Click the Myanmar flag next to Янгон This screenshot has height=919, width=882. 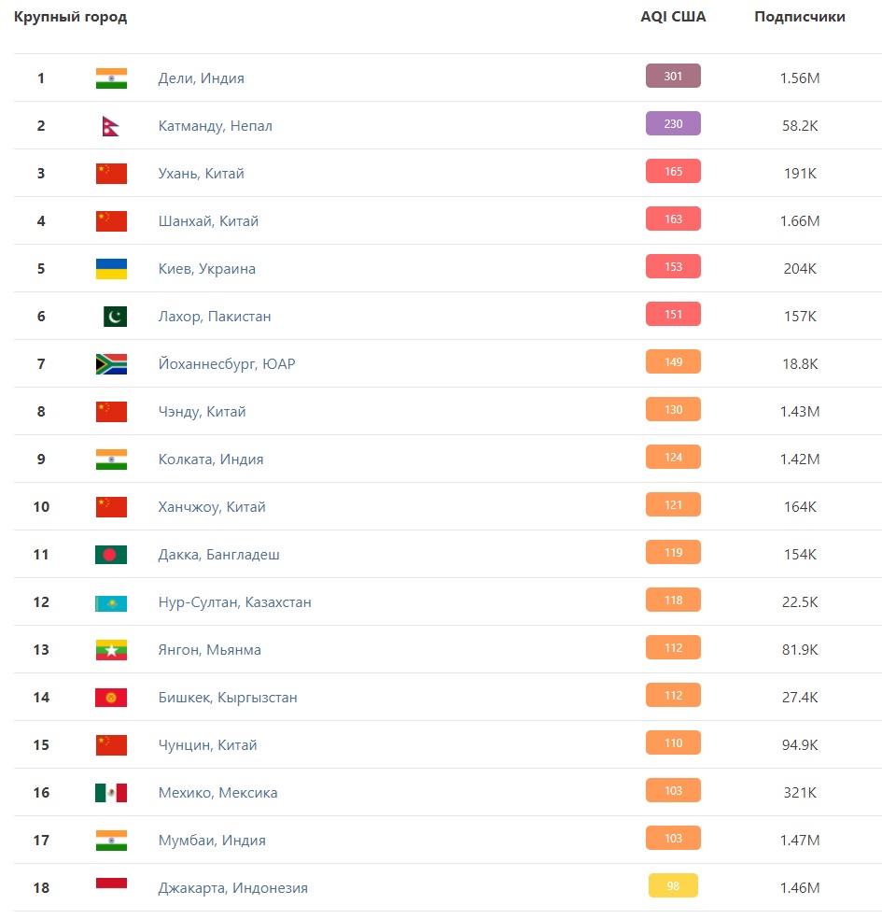click(x=111, y=650)
